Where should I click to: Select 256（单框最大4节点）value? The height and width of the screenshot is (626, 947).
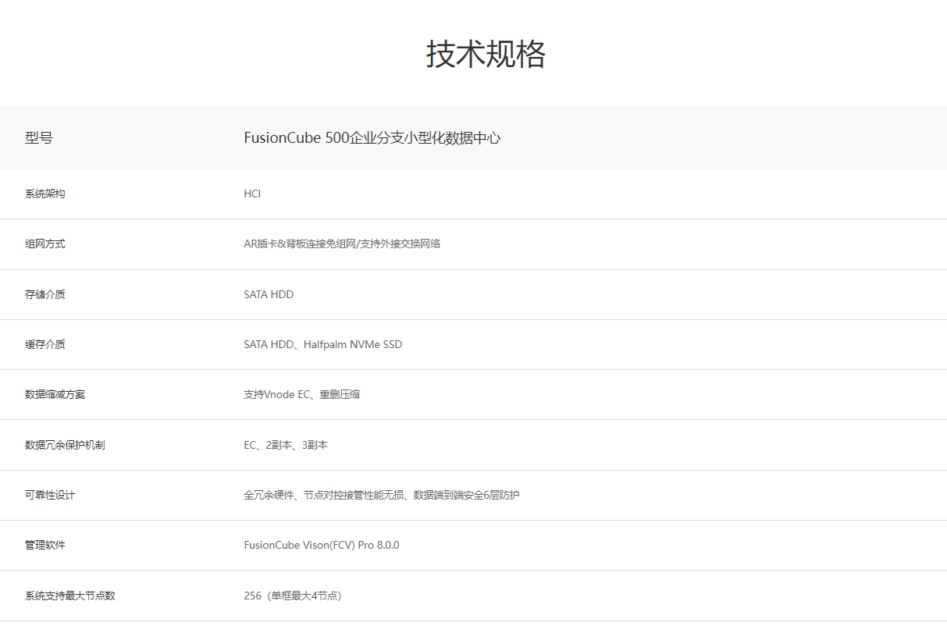293,596
